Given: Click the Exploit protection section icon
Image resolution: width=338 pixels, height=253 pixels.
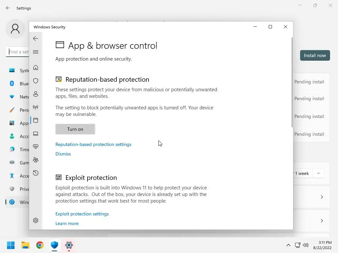Looking at the screenshot, I should point(58,177).
